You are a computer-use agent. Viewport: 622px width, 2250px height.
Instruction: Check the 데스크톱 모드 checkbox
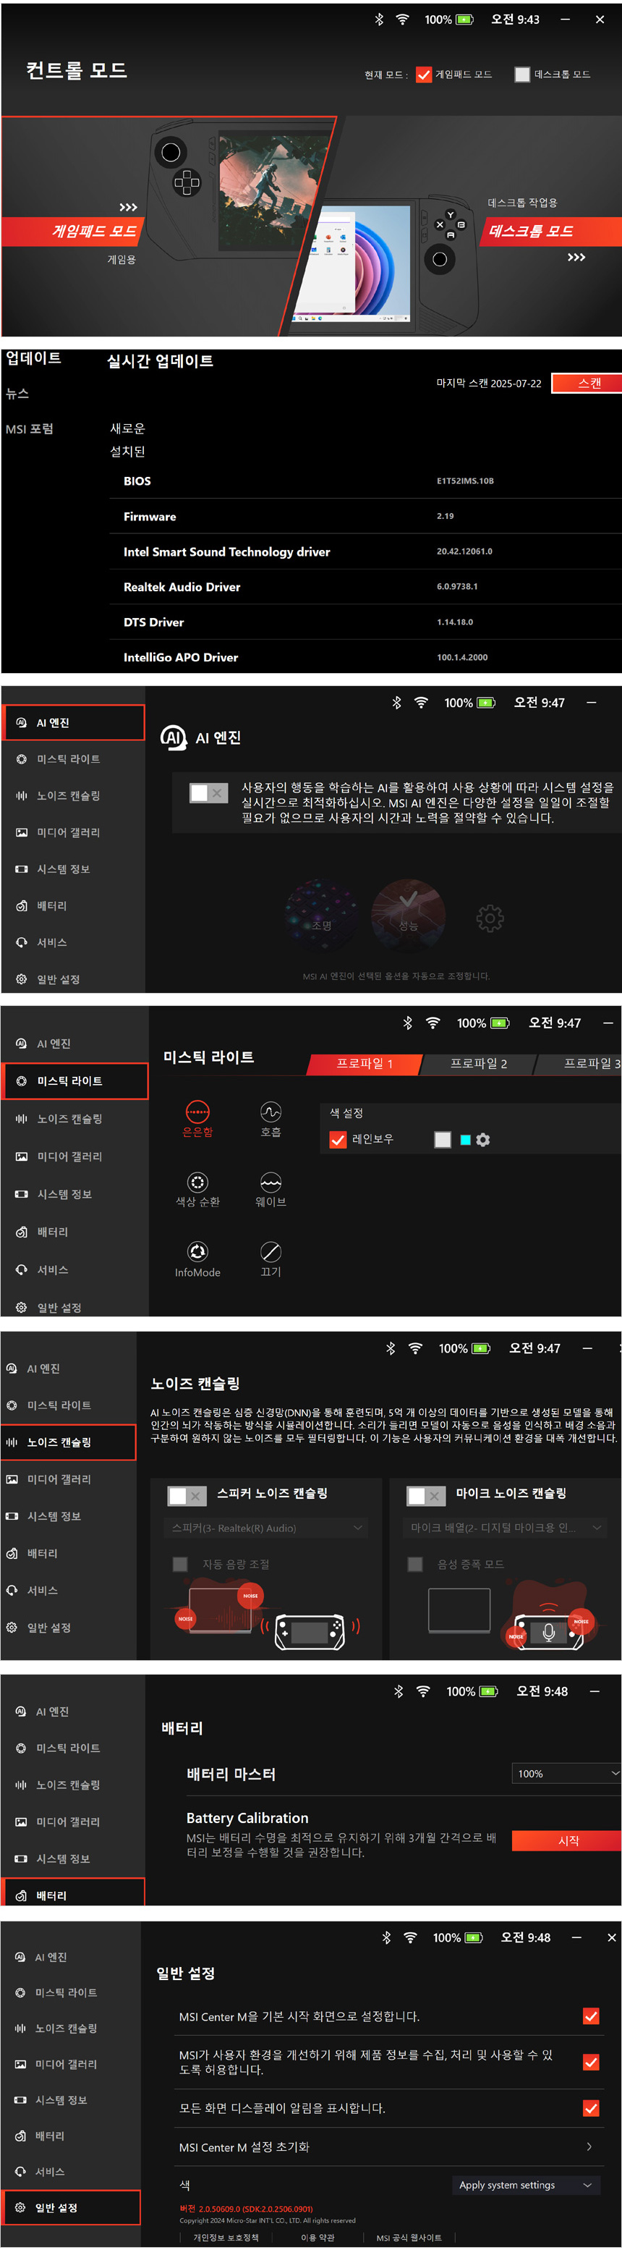[521, 75]
